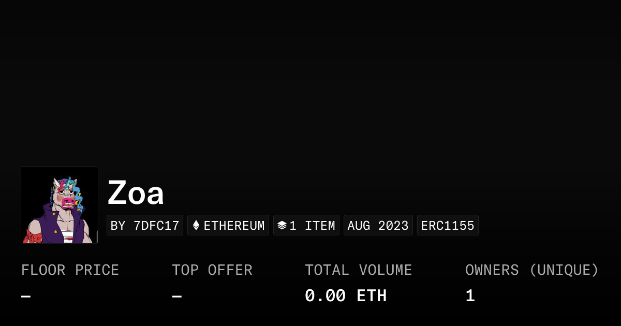Screen dimensions: 621x326
Task: Open creator 7DFC17 profile badge
Action: pyautogui.click(x=145, y=226)
